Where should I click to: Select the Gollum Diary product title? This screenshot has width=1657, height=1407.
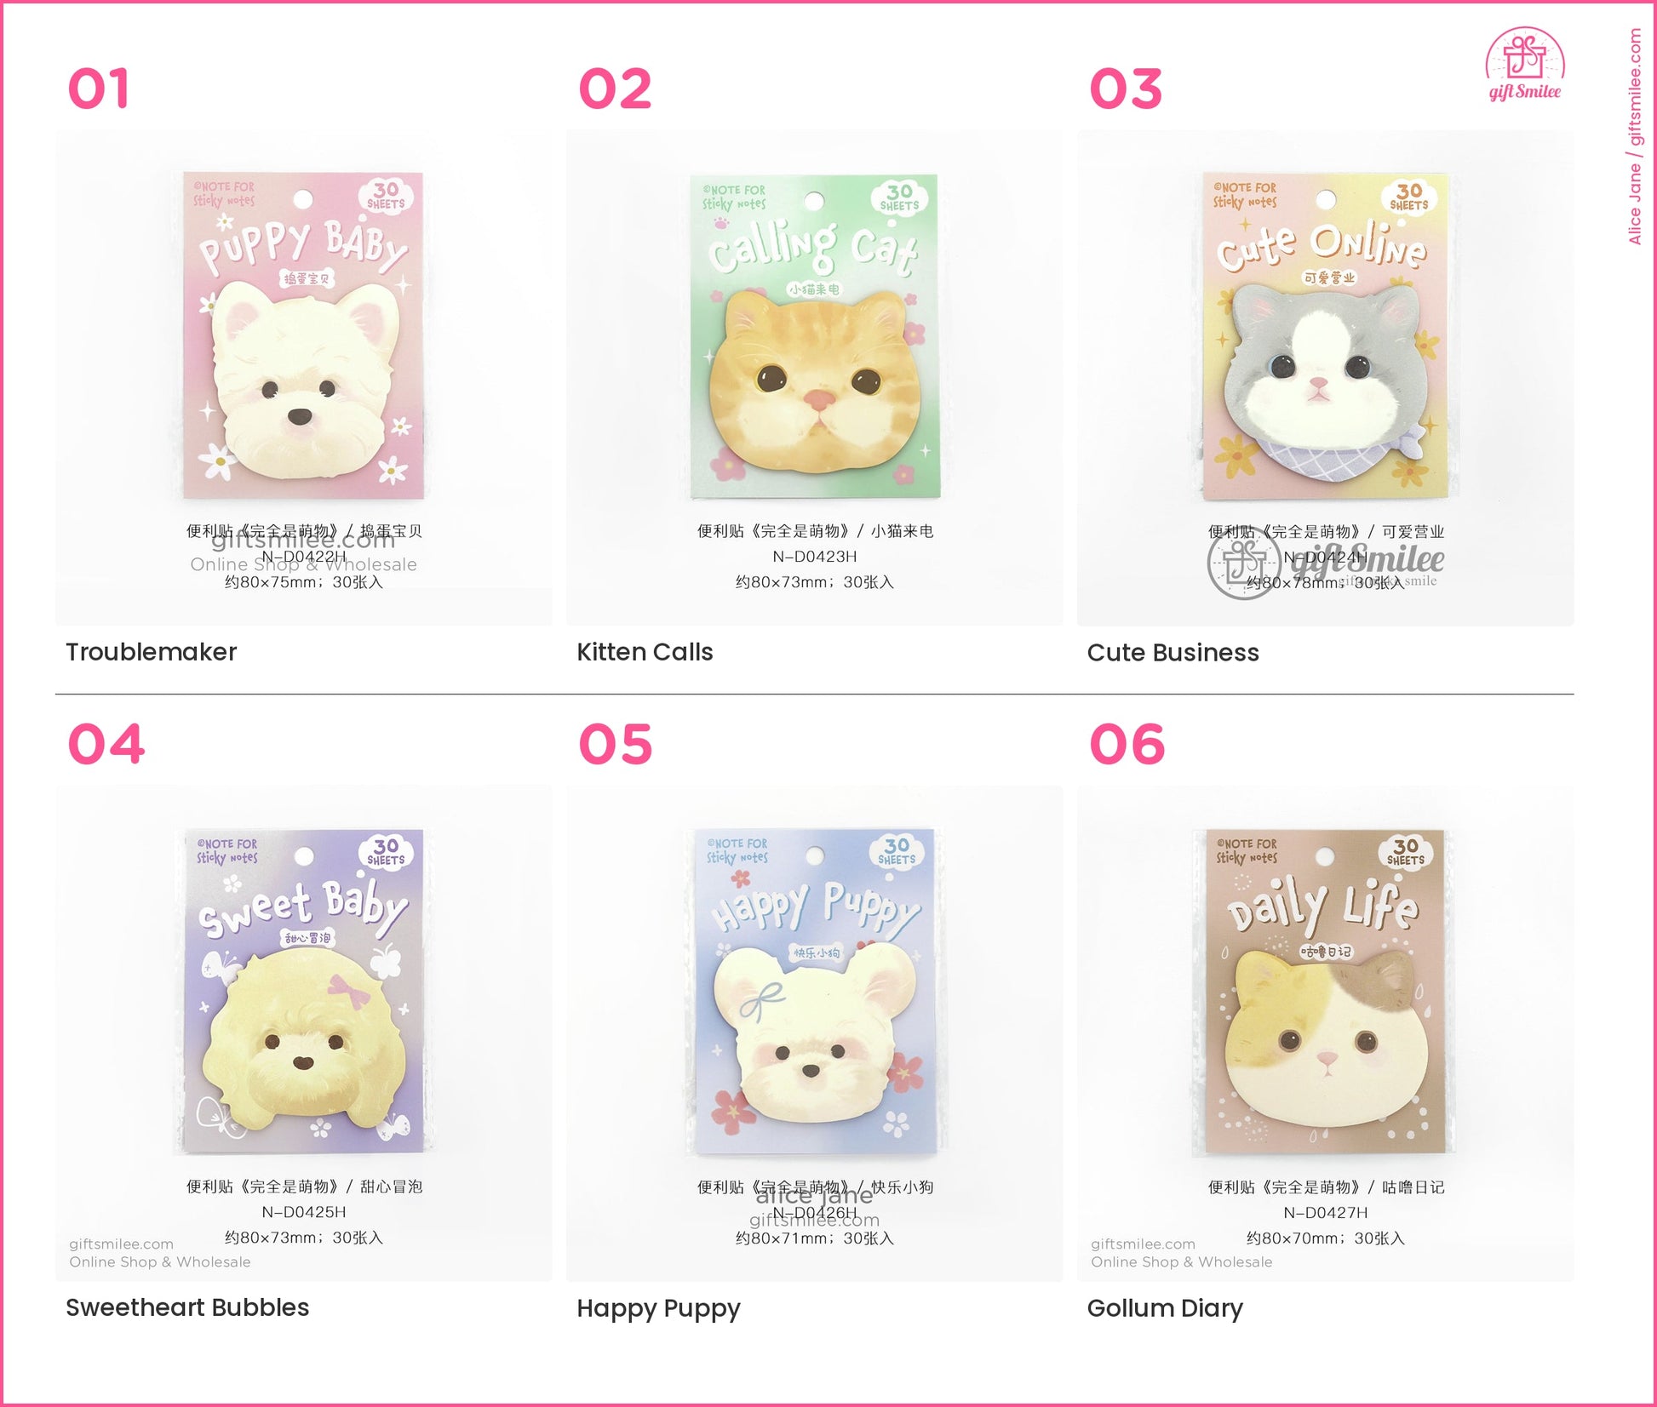click(x=1165, y=1308)
